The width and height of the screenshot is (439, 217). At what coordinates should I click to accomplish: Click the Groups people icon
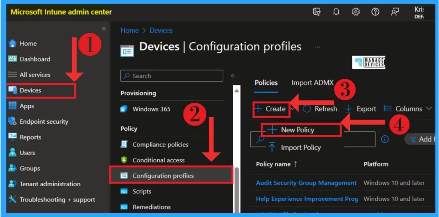[12, 168]
